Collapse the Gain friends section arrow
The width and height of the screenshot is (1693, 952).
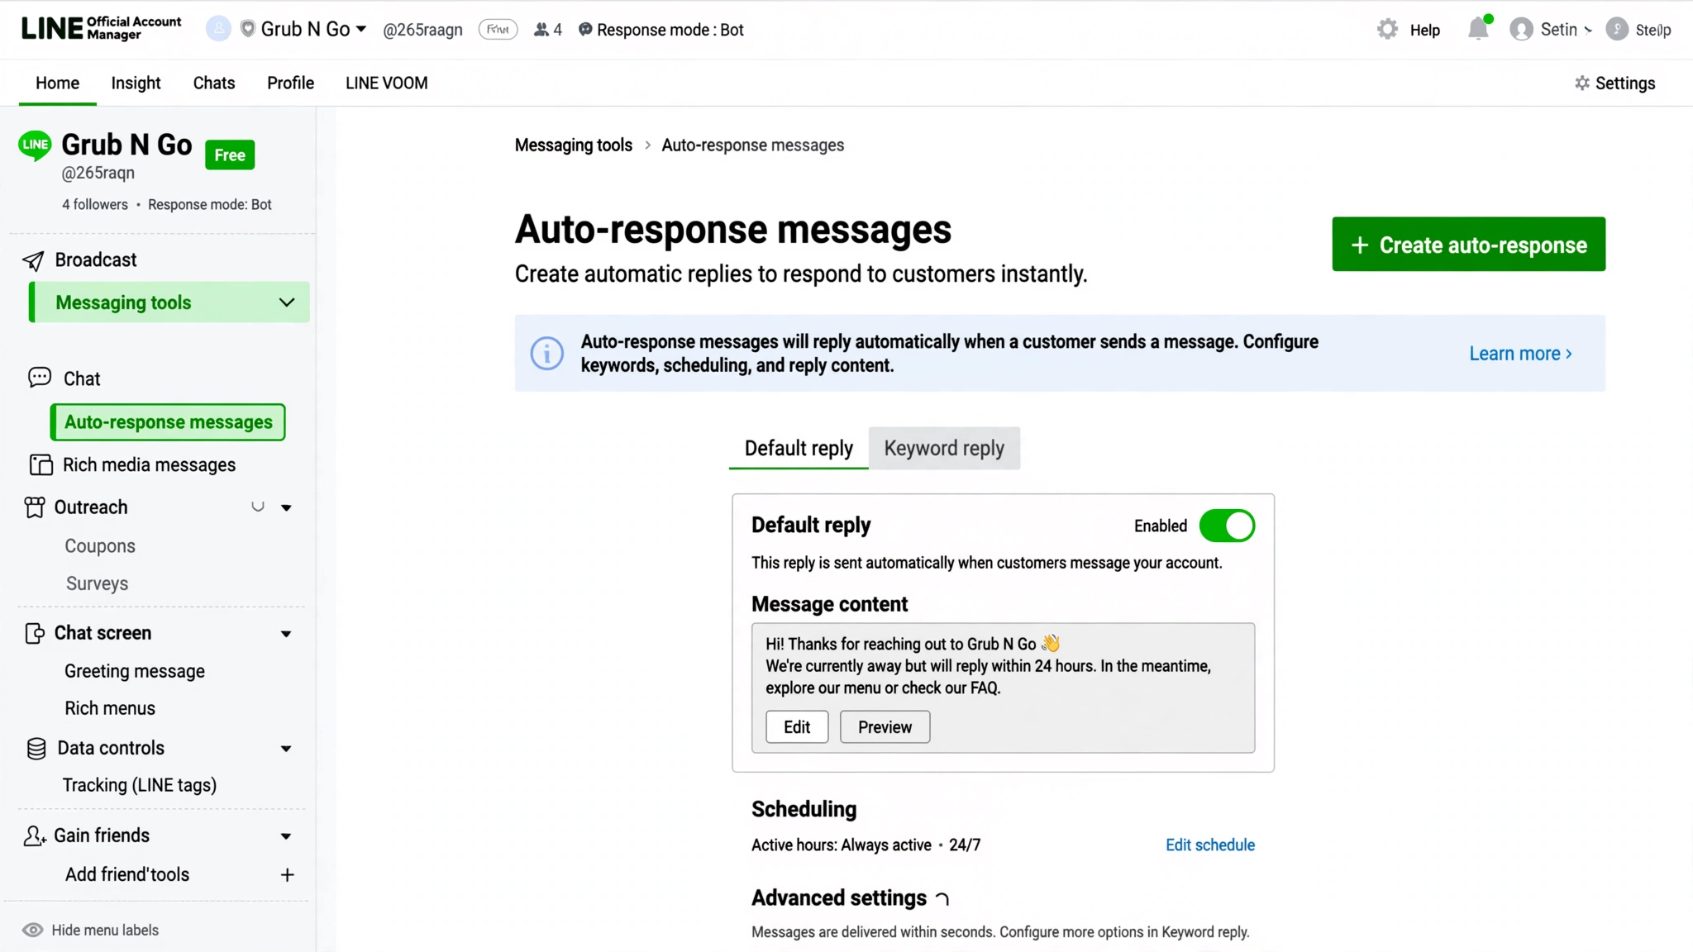point(286,836)
